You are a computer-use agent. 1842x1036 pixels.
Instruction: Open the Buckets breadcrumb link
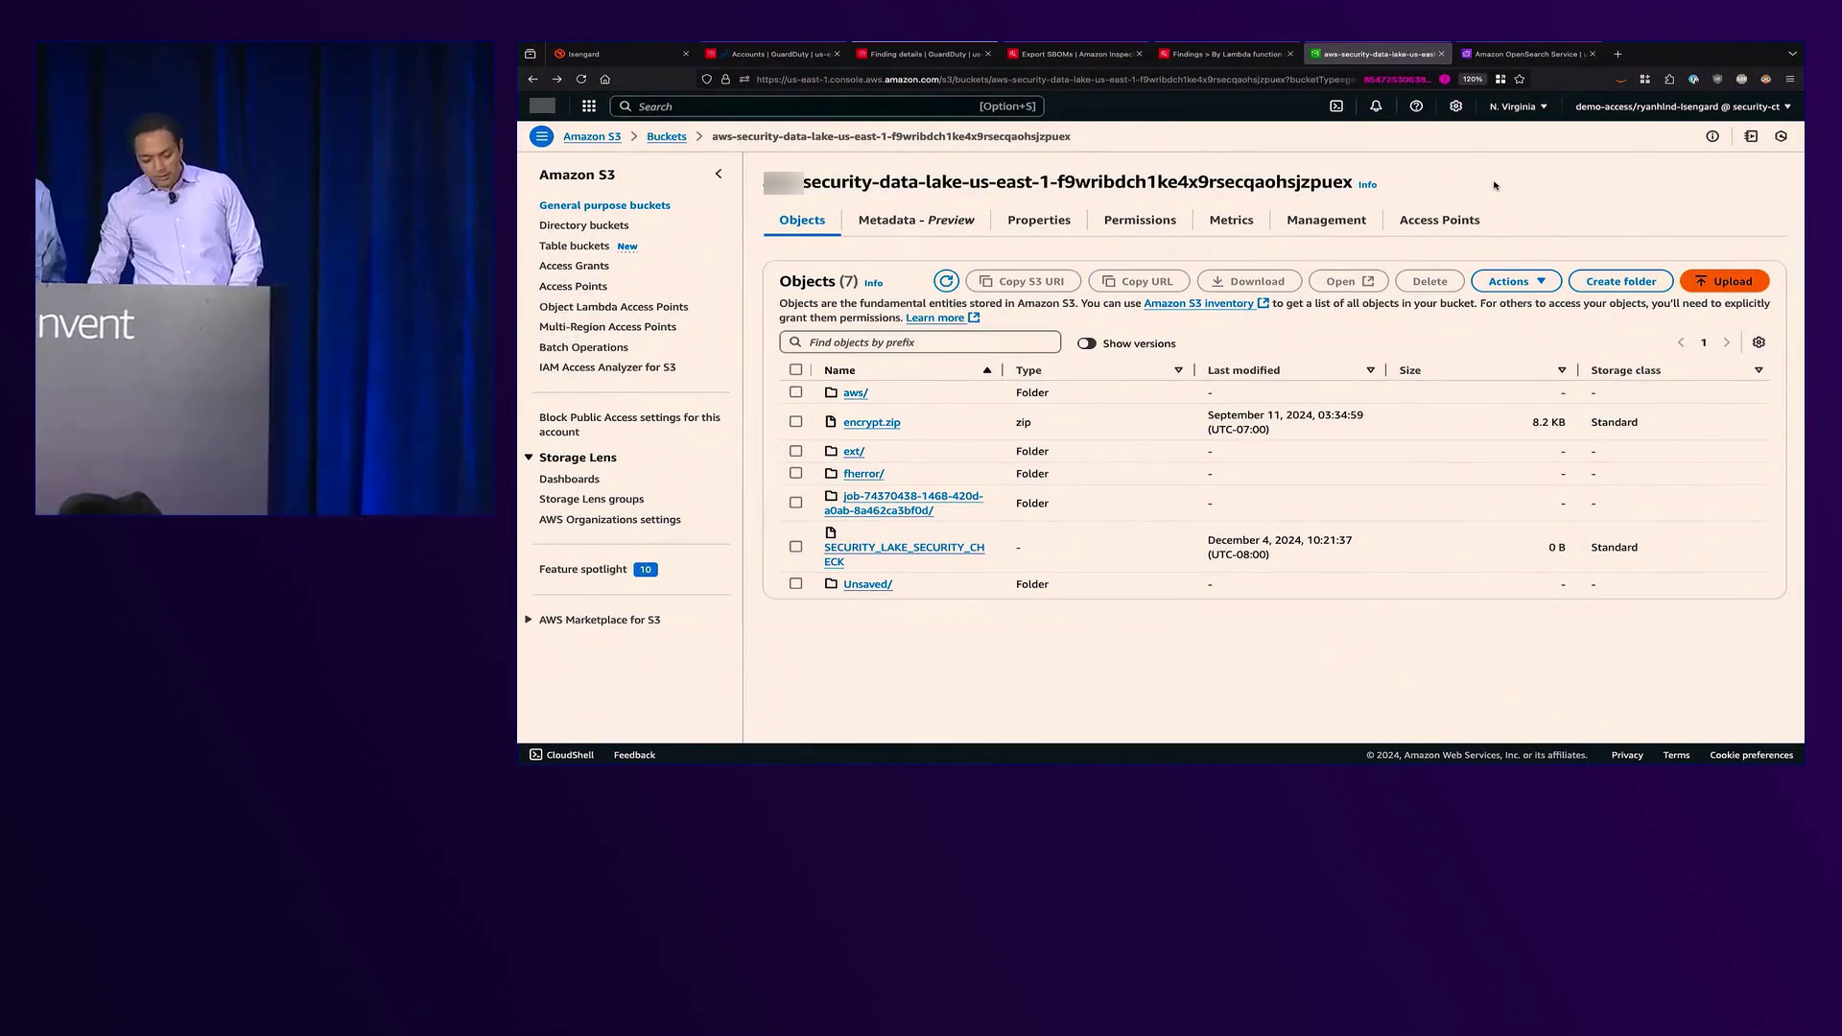point(666,136)
